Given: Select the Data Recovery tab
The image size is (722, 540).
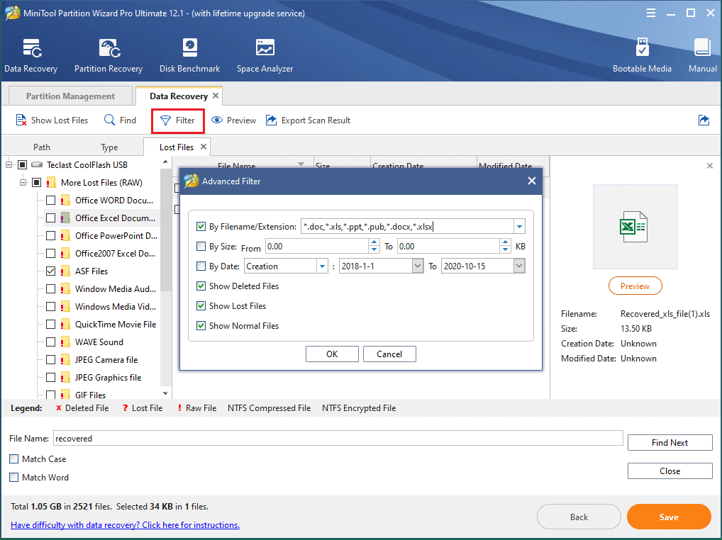Looking at the screenshot, I should pyautogui.click(x=179, y=96).
